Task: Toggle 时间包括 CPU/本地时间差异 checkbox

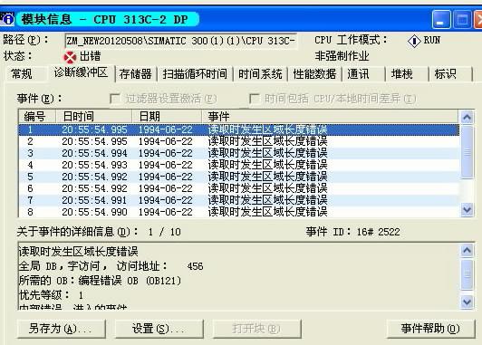Action: (x=254, y=99)
